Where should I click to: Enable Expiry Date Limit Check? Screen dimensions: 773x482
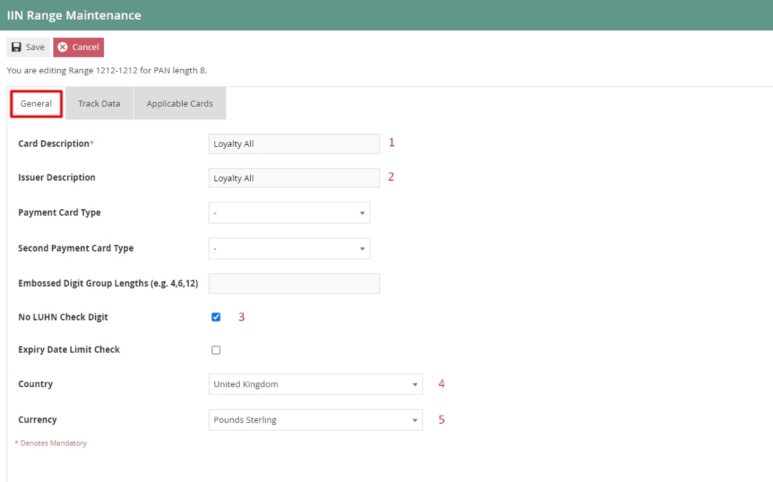216,349
